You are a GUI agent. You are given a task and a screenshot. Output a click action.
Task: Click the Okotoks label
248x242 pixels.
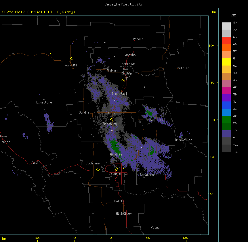pyautogui.click(x=119, y=201)
